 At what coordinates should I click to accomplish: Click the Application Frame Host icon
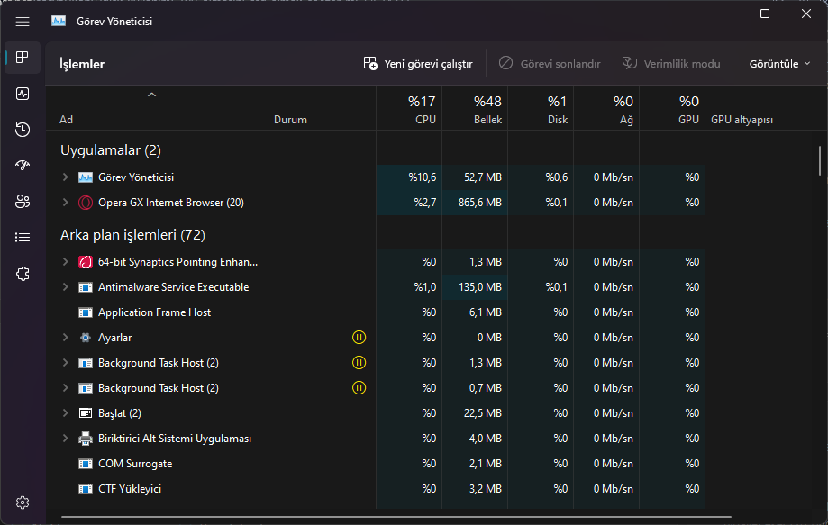(85, 312)
